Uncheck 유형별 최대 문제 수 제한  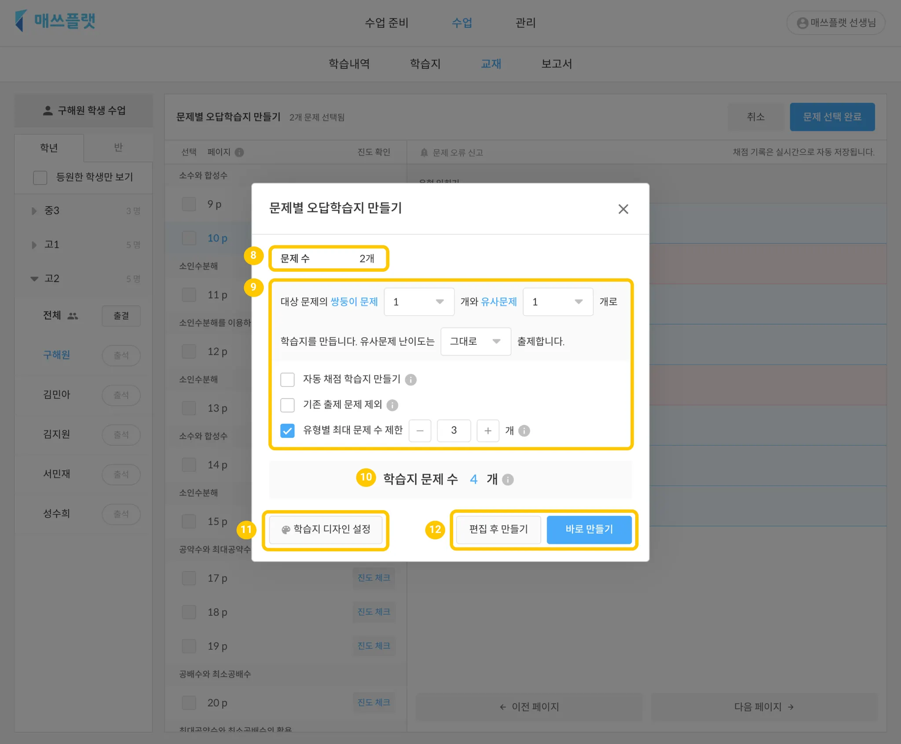point(287,430)
